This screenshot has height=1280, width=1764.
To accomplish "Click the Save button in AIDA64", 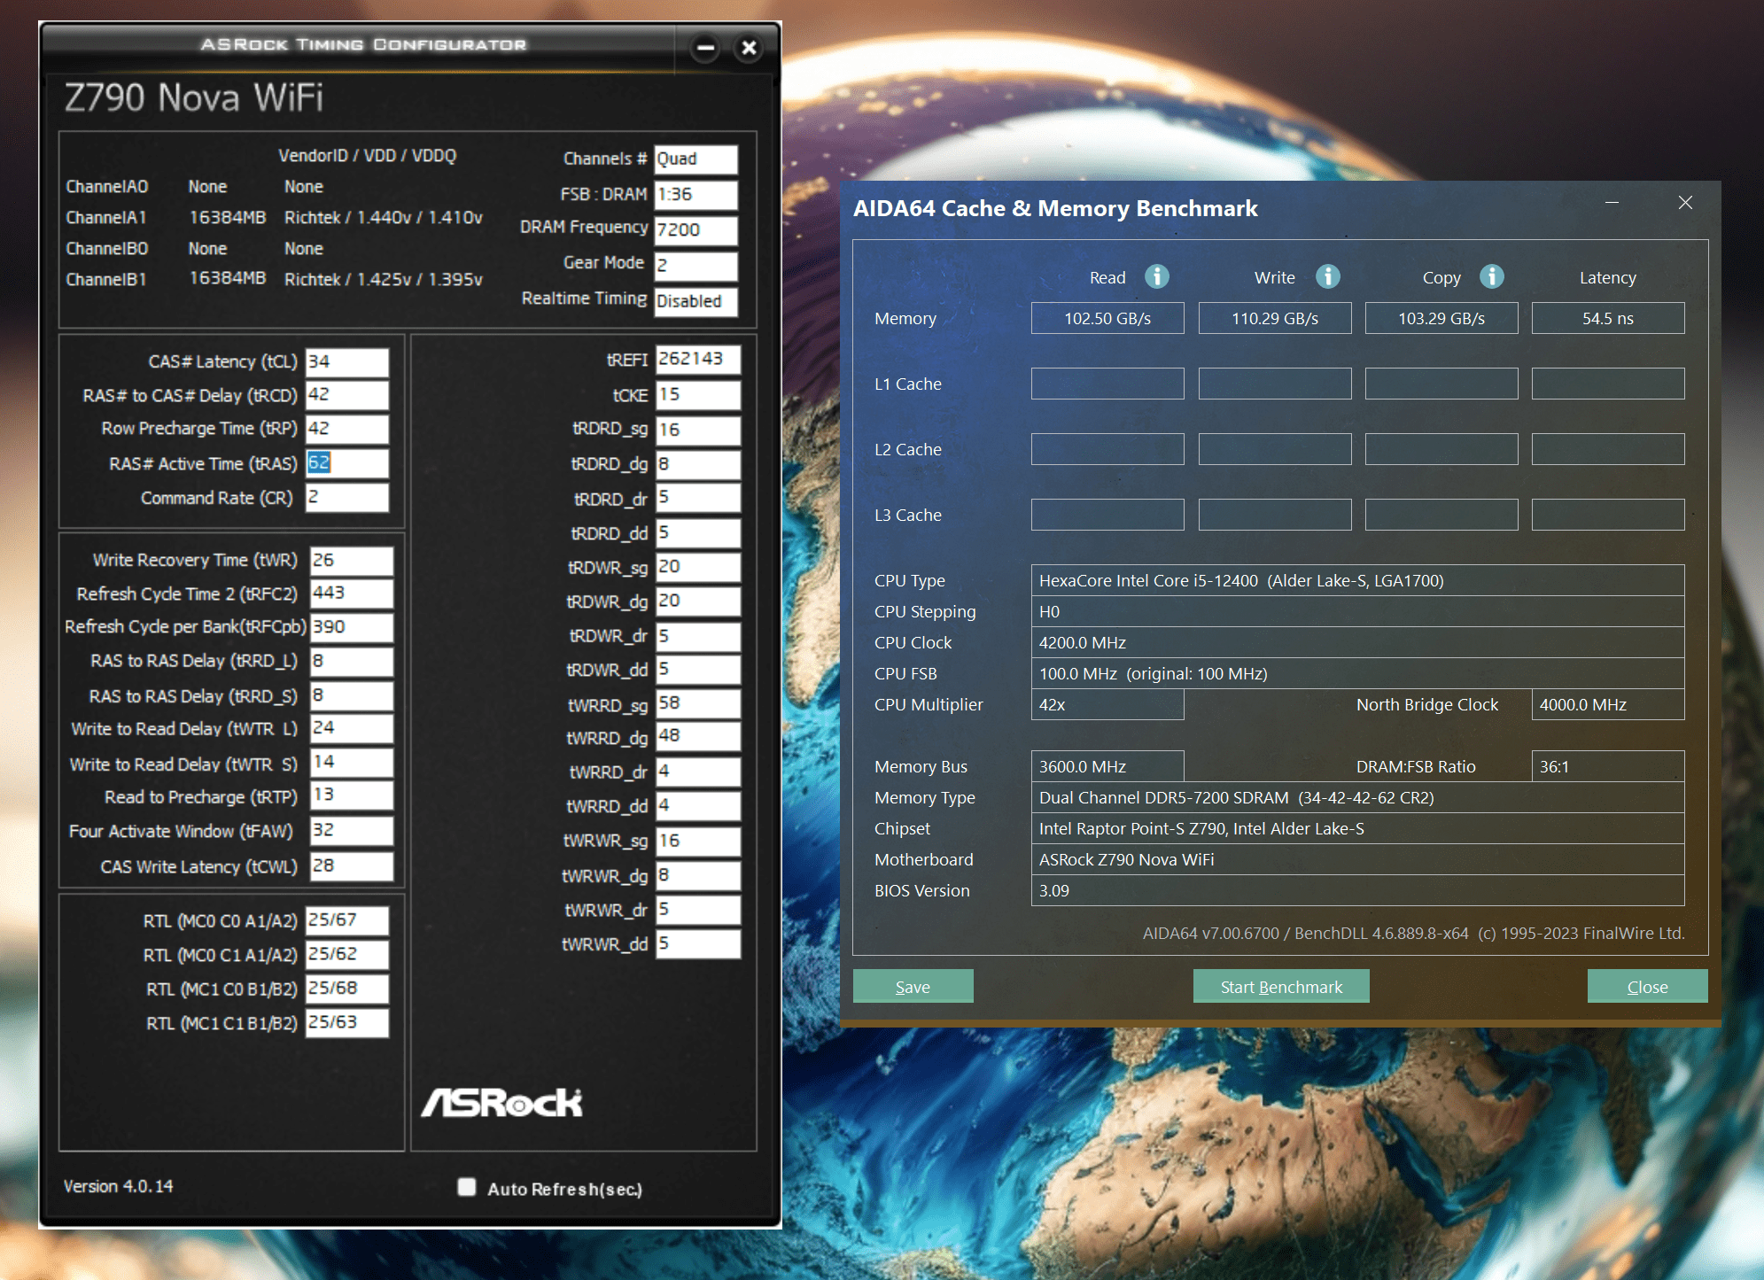I will point(913,987).
